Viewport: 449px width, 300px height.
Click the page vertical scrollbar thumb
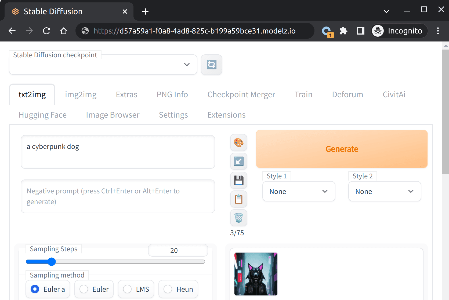click(x=446, y=112)
